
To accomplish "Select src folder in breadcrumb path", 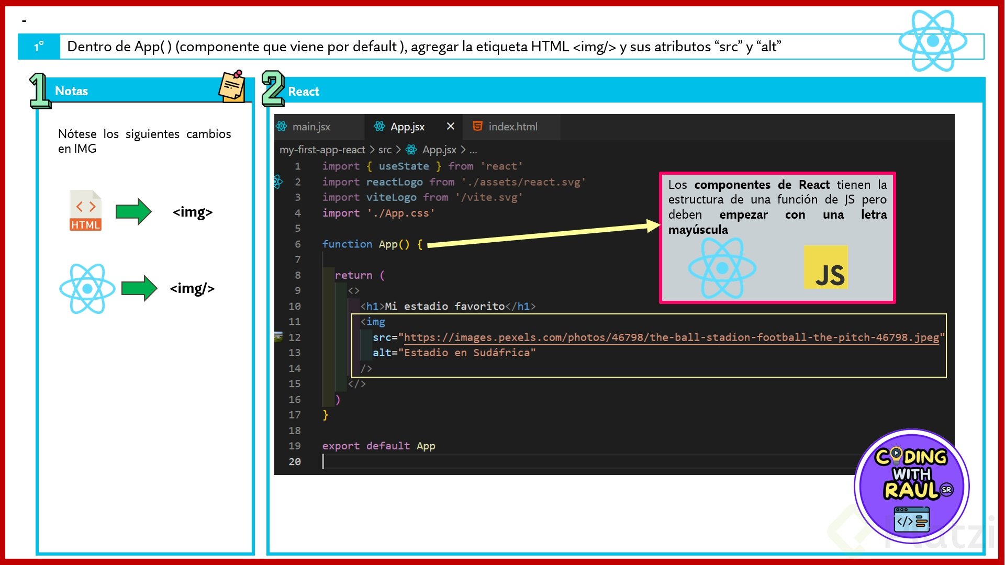I will [385, 150].
